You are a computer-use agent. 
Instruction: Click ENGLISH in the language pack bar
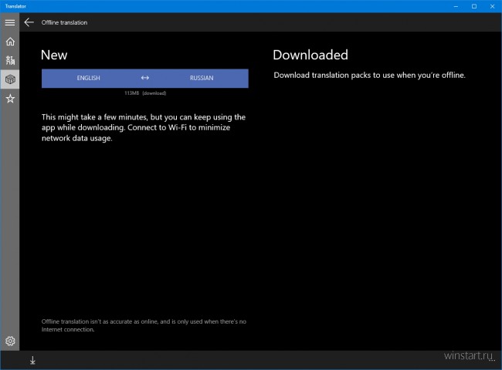(89, 79)
